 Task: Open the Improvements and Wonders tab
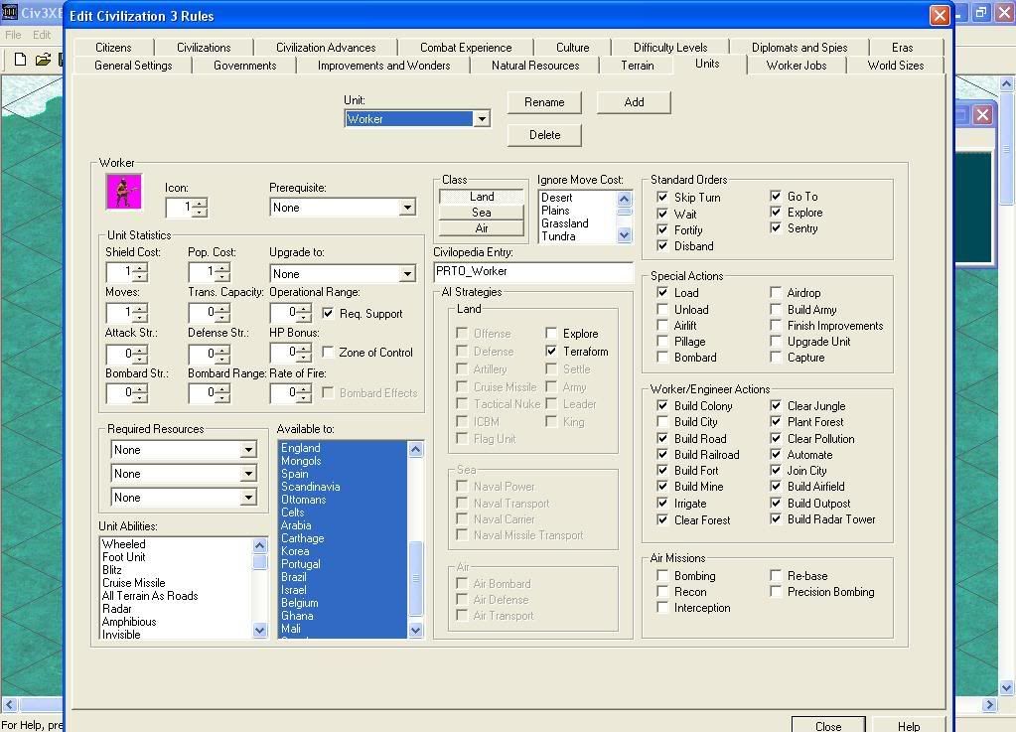(383, 66)
